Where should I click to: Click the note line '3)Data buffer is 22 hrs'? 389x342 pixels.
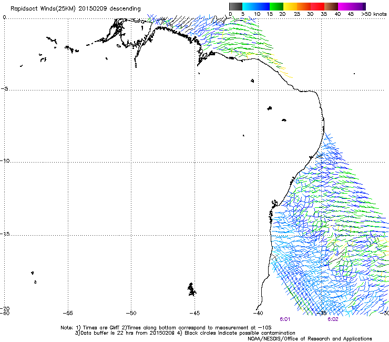coord(185,333)
